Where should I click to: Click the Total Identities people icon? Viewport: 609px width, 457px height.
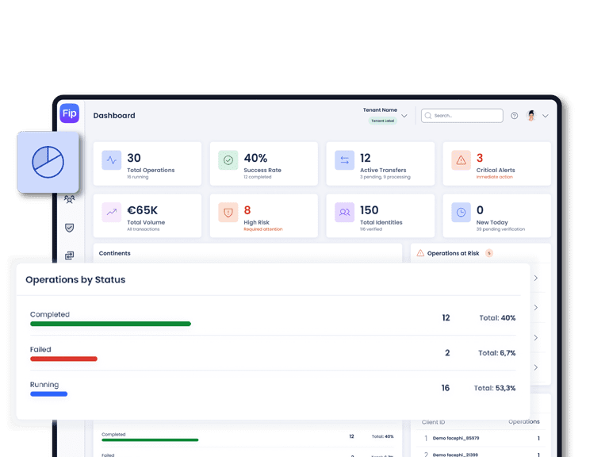click(x=344, y=212)
